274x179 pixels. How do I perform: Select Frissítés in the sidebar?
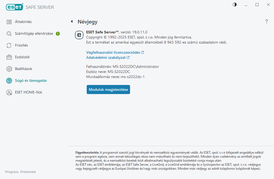21,45
